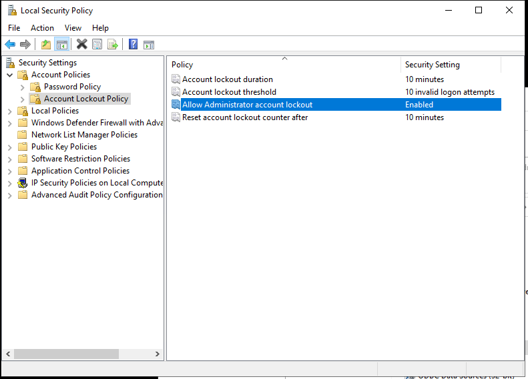This screenshot has width=528, height=379.
Task: Click the Policy column header
Action: [x=182, y=65]
